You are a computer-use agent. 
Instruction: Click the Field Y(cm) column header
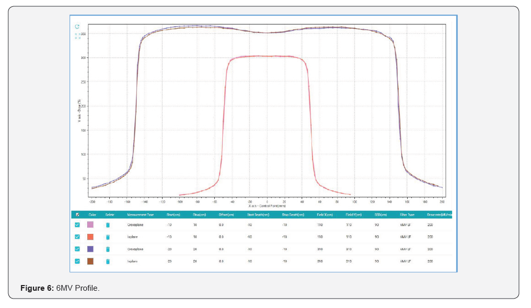(x=353, y=215)
